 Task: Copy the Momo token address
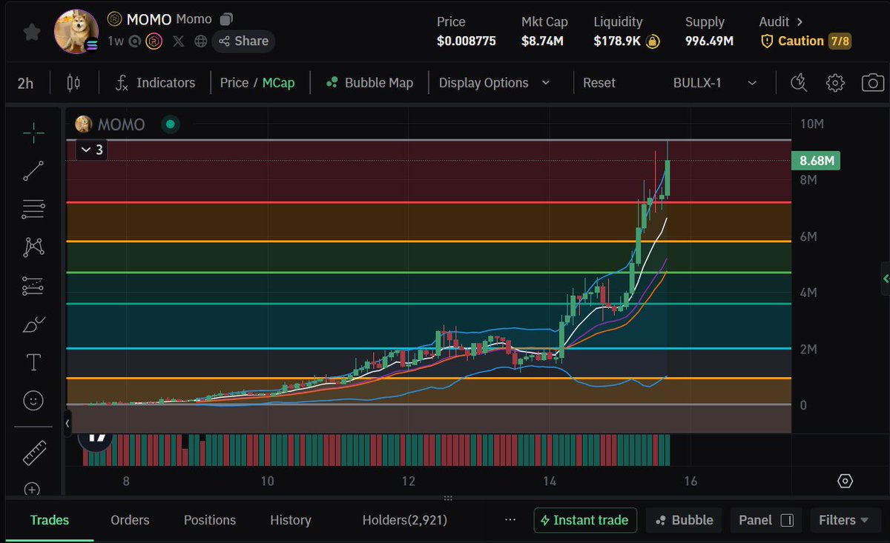click(227, 19)
